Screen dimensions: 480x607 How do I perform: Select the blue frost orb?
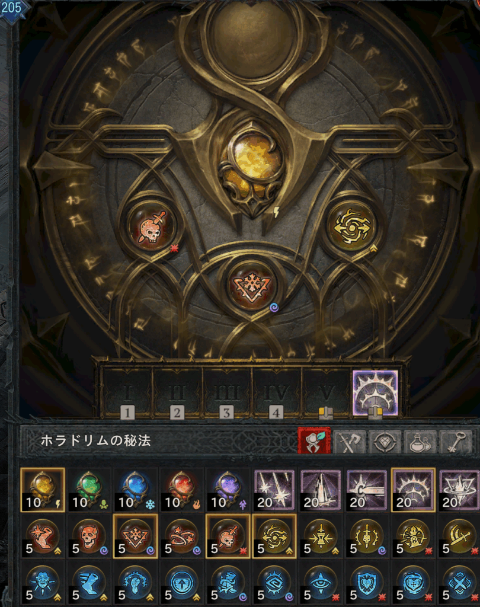(x=136, y=490)
